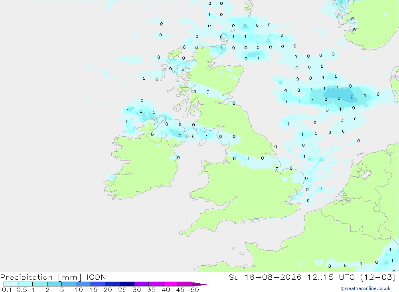This screenshot has width=399, height=292.
Task: Select the dark navy 25–30 mm legend swatch
Action: 127,284
